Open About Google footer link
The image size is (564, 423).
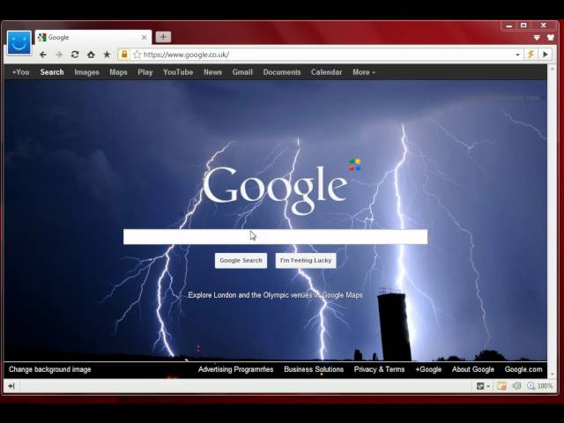(473, 369)
